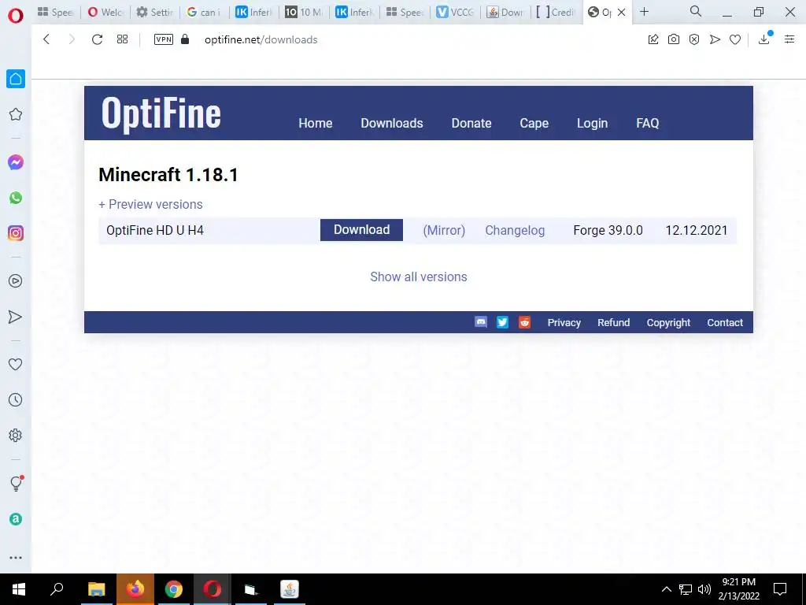Open the Refund footer link
The image size is (806, 605).
[613, 322]
